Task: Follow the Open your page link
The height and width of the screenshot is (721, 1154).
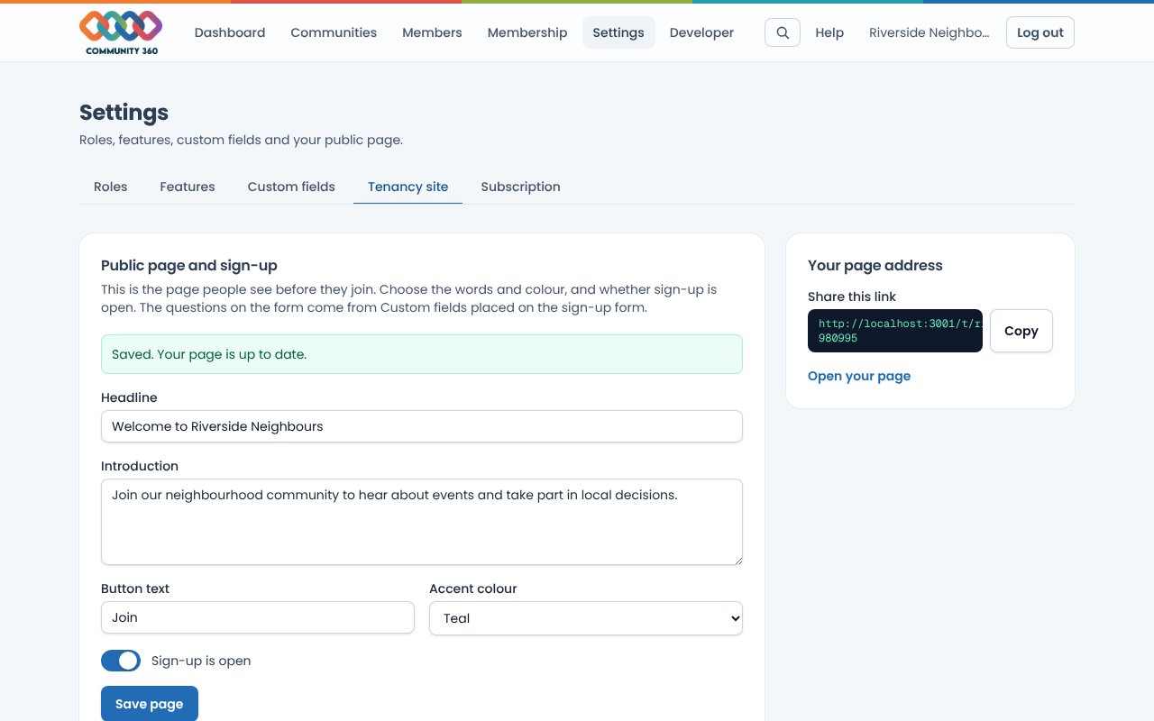Action: 859,376
